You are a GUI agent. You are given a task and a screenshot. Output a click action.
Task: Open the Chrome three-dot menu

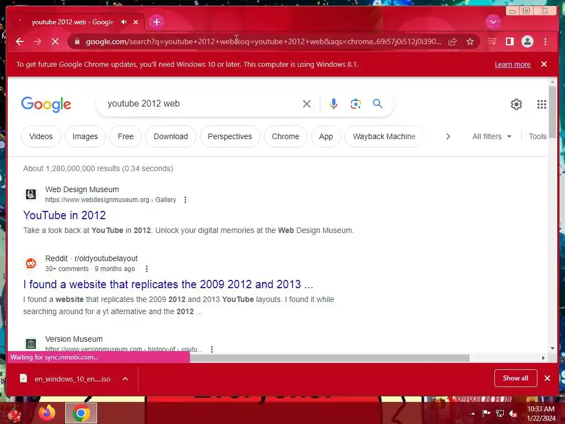point(545,41)
